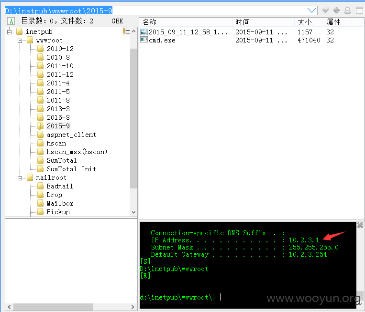Click right arrow of bottom horizontal scrollbar
This screenshot has height=312, width=365.
click(133, 307)
